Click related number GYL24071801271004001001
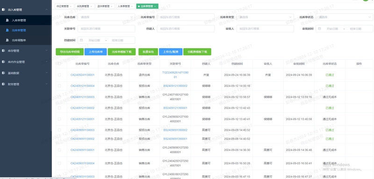Screen dimensions: 374x179 pyautogui.click(x=175, y=97)
